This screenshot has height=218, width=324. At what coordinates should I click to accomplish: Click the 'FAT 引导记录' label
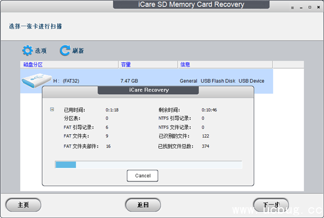78,127
